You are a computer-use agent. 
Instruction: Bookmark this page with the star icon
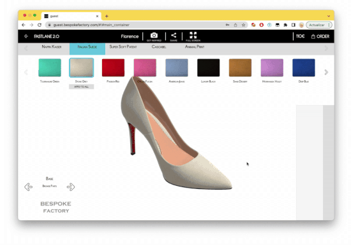[243, 25]
